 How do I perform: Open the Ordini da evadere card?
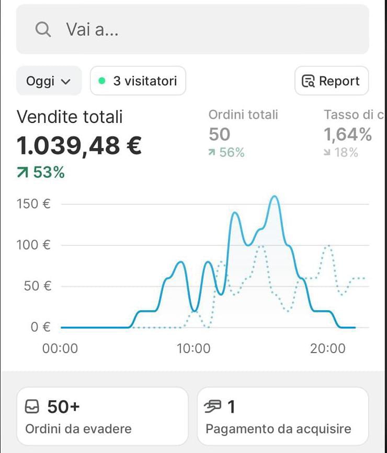(102, 416)
